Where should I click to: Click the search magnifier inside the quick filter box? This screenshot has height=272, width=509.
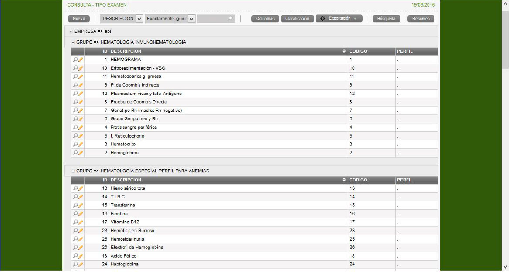(x=230, y=19)
